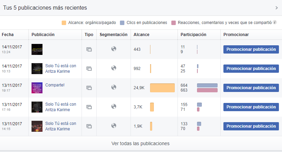Open thumbnail of 14/11/2017 13:24 post
The height and width of the screenshot is (152, 282).
coord(37,49)
